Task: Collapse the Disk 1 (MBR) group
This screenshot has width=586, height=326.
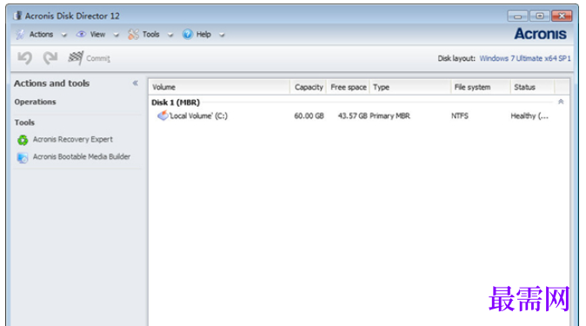Action: [561, 102]
